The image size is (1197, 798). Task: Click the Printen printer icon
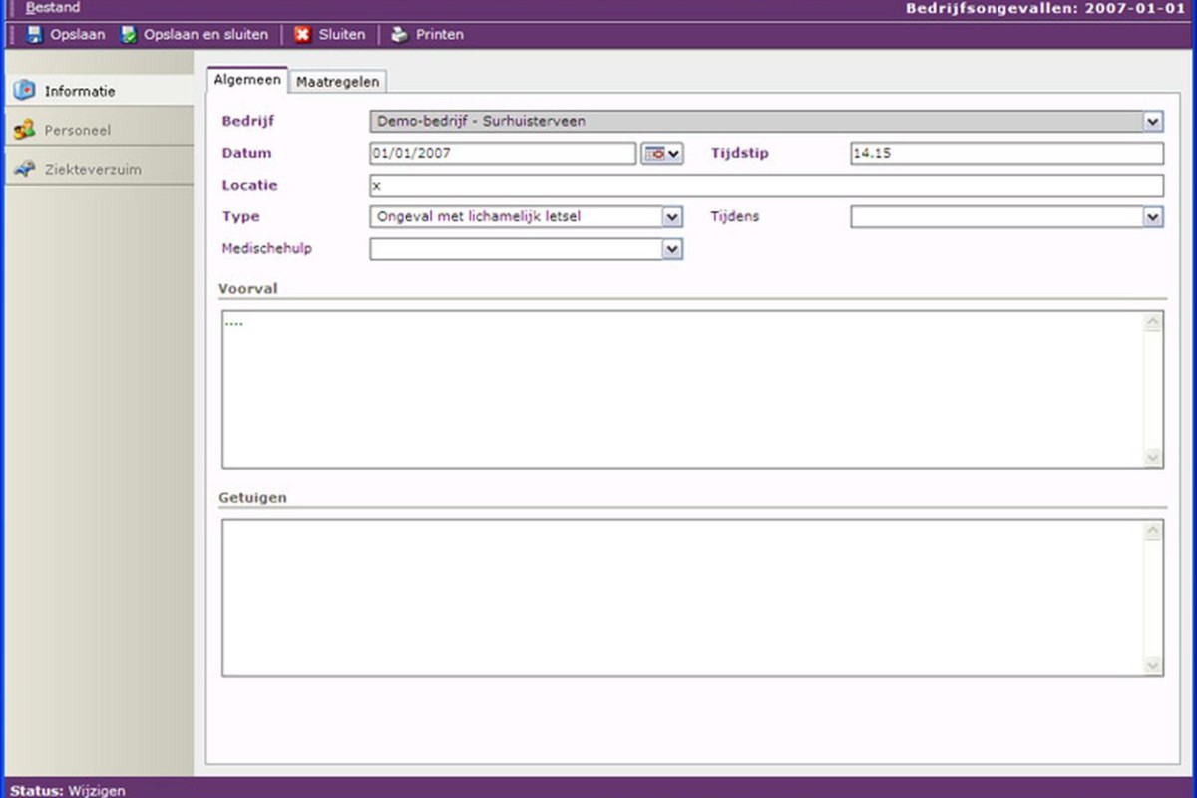pyautogui.click(x=400, y=35)
